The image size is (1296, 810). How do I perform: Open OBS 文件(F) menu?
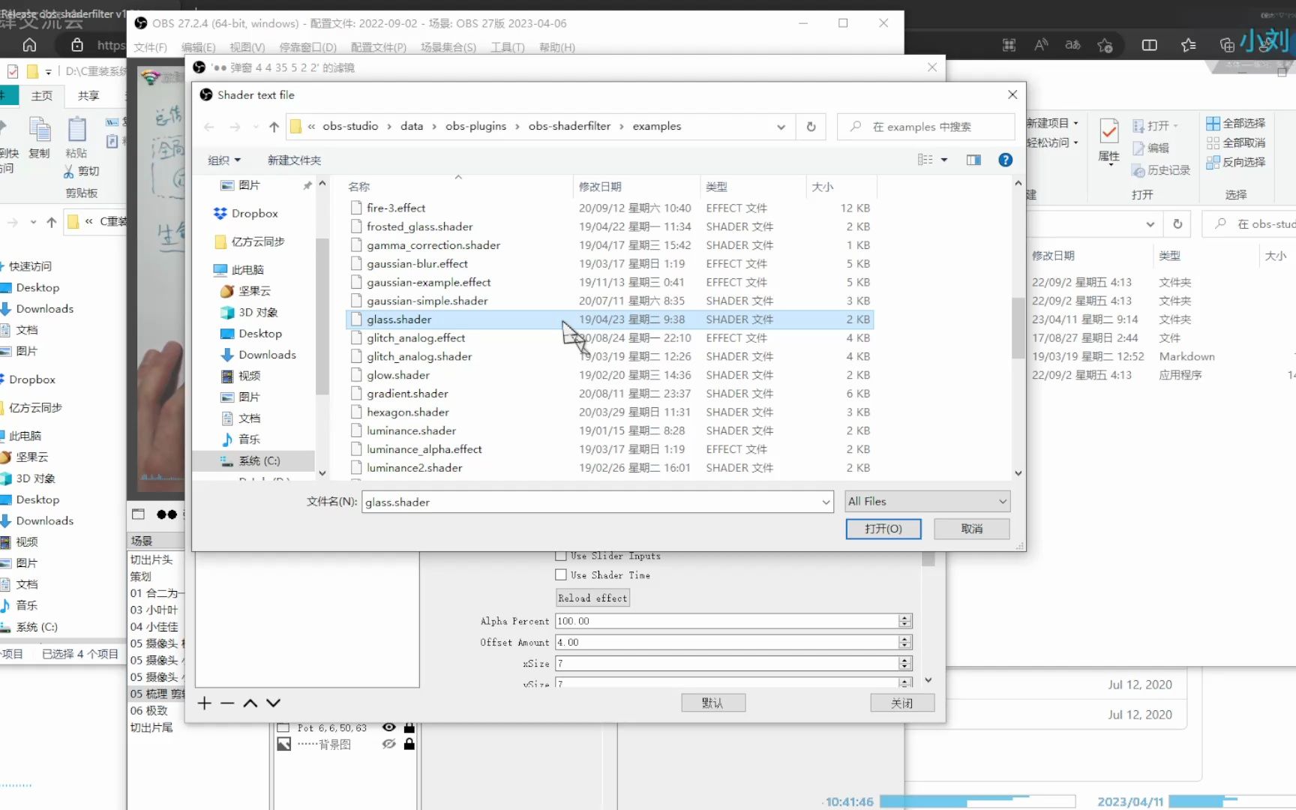[x=150, y=47]
